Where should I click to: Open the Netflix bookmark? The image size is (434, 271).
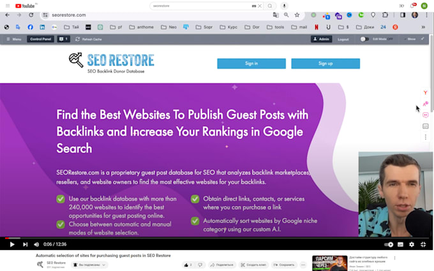click(x=317, y=27)
